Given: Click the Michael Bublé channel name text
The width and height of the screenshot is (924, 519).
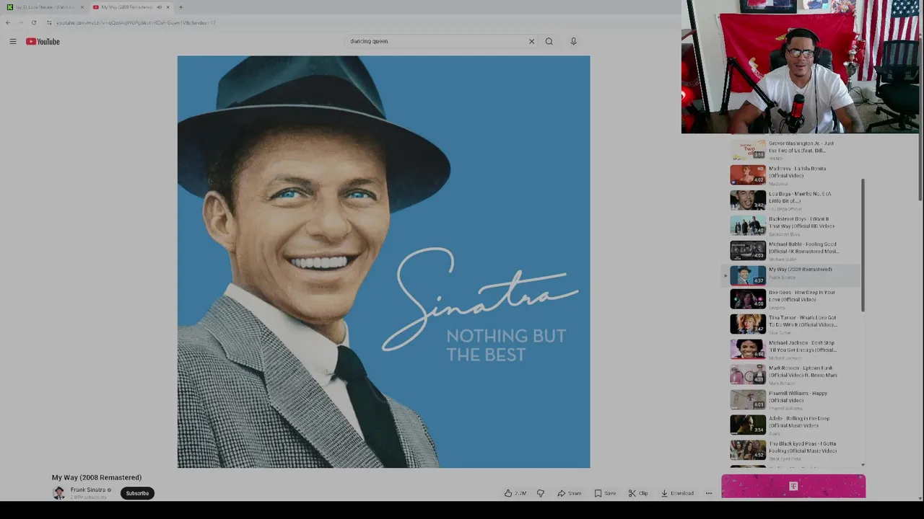Looking at the screenshot, I should pos(782,259).
